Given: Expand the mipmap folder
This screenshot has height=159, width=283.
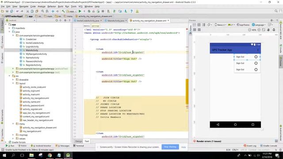Looking at the screenshot, I should (13, 135).
